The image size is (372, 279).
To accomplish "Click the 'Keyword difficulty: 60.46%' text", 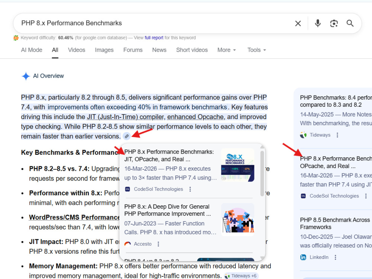I will pos(47,38).
